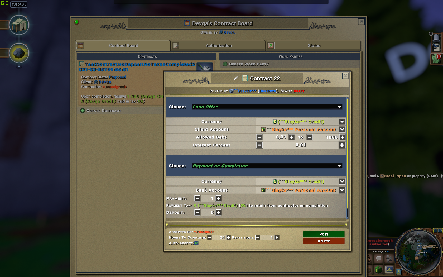Click the TestContract thumbnail image

pyautogui.click(x=205, y=66)
